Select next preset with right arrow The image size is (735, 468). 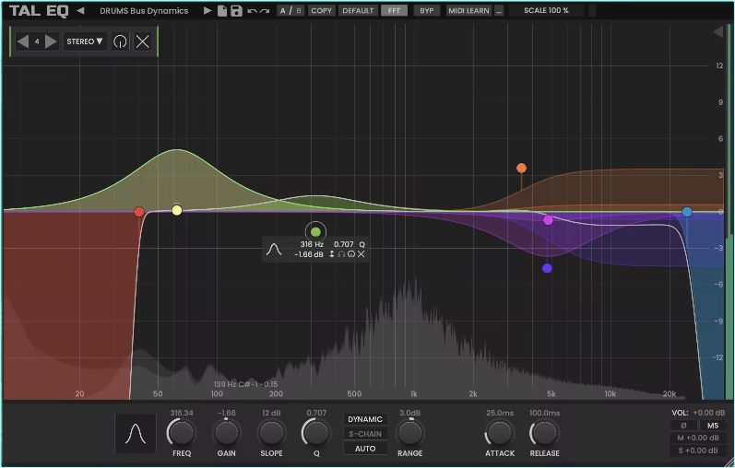tap(207, 11)
